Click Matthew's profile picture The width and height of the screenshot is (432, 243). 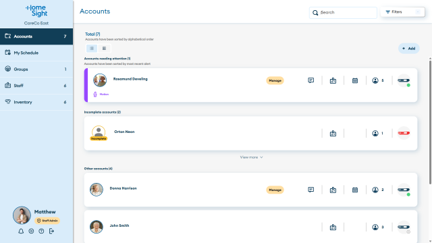pos(22,215)
